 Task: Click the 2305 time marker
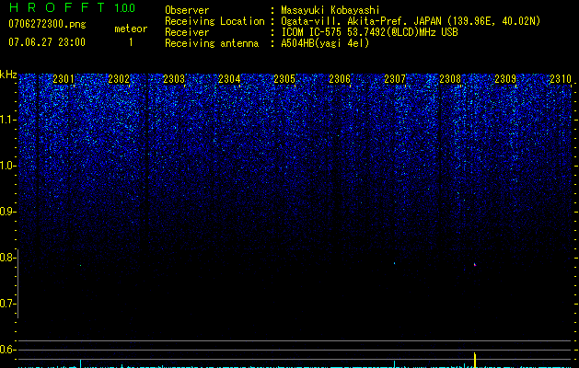pyautogui.click(x=284, y=79)
